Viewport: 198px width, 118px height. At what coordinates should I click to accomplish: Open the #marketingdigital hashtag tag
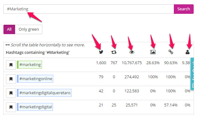pos(35,107)
